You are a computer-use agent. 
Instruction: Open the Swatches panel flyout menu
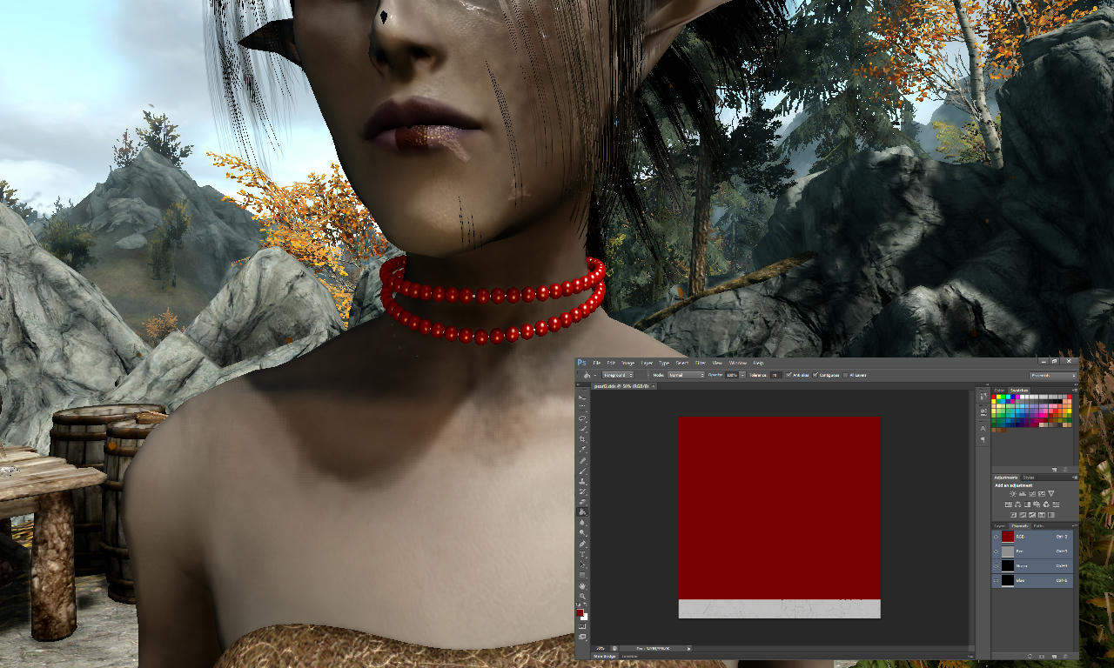click(1073, 391)
